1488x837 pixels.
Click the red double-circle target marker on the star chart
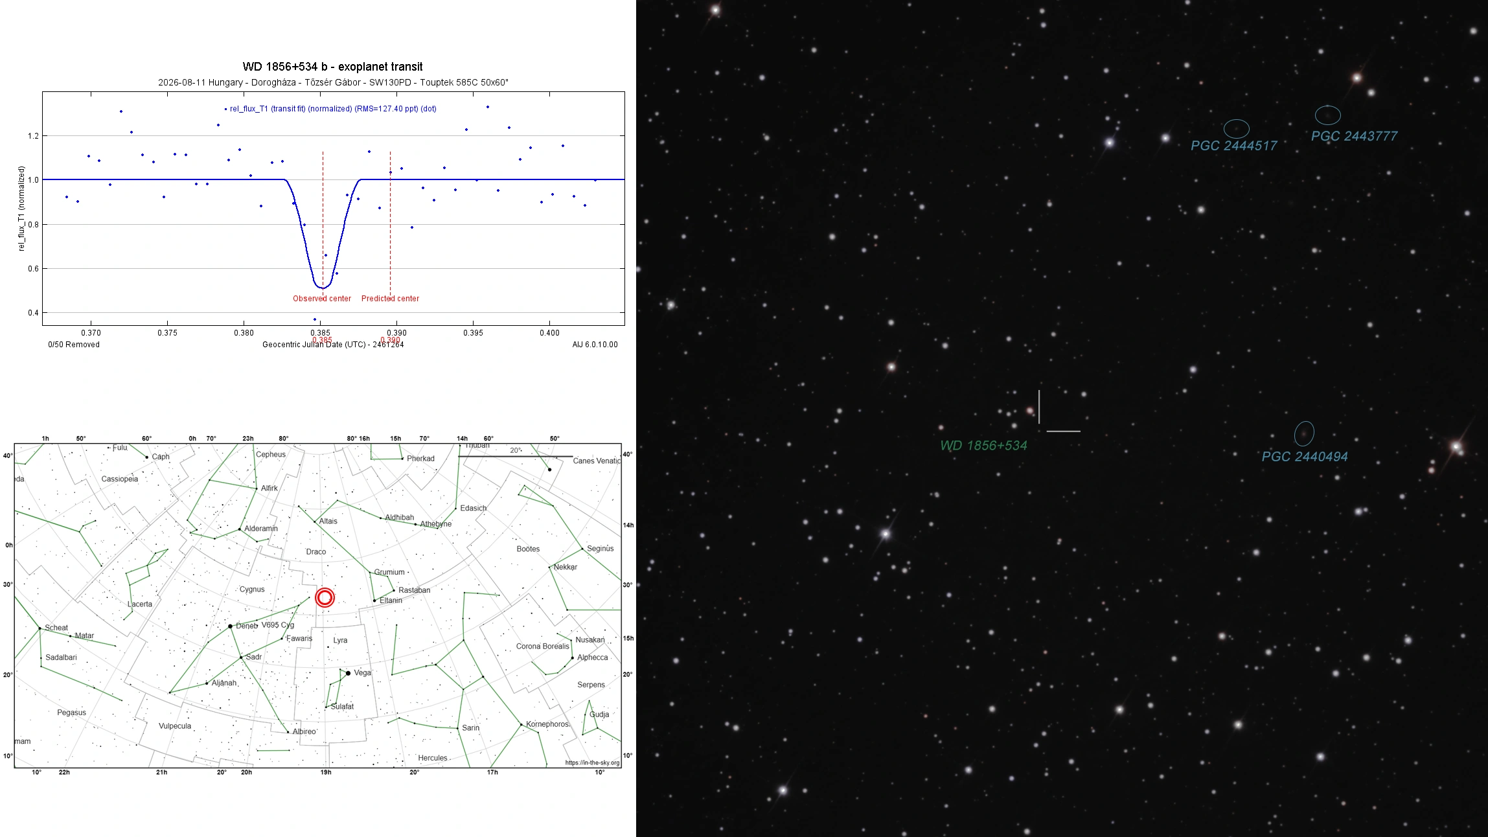point(325,597)
